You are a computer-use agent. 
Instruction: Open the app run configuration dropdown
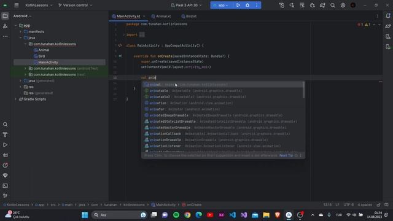coord(221,6)
